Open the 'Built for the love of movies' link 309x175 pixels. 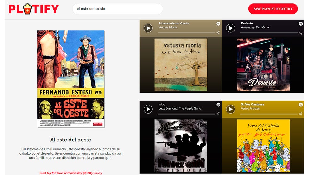(71, 173)
